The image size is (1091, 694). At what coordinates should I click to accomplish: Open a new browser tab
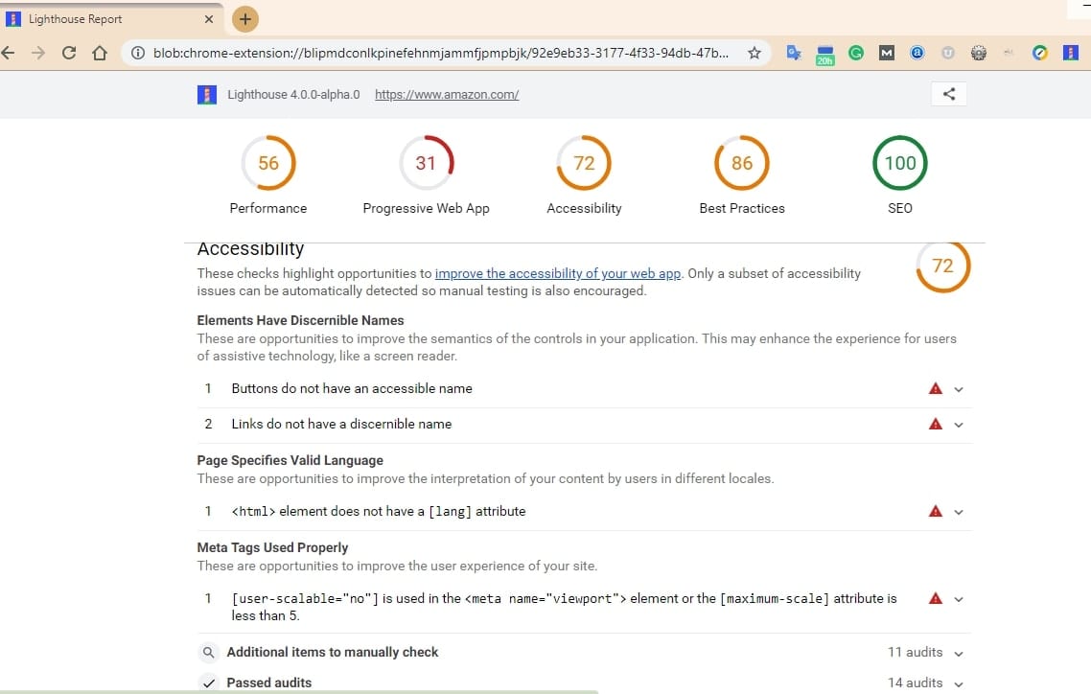[244, 18]
